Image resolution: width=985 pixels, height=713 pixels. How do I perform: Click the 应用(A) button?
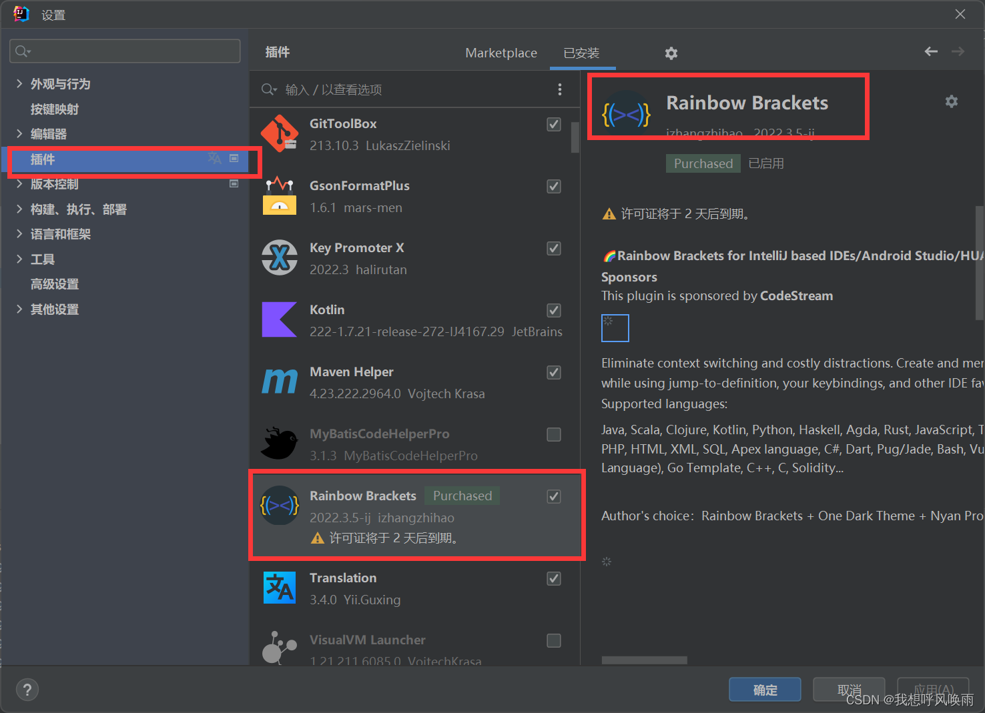933,690
